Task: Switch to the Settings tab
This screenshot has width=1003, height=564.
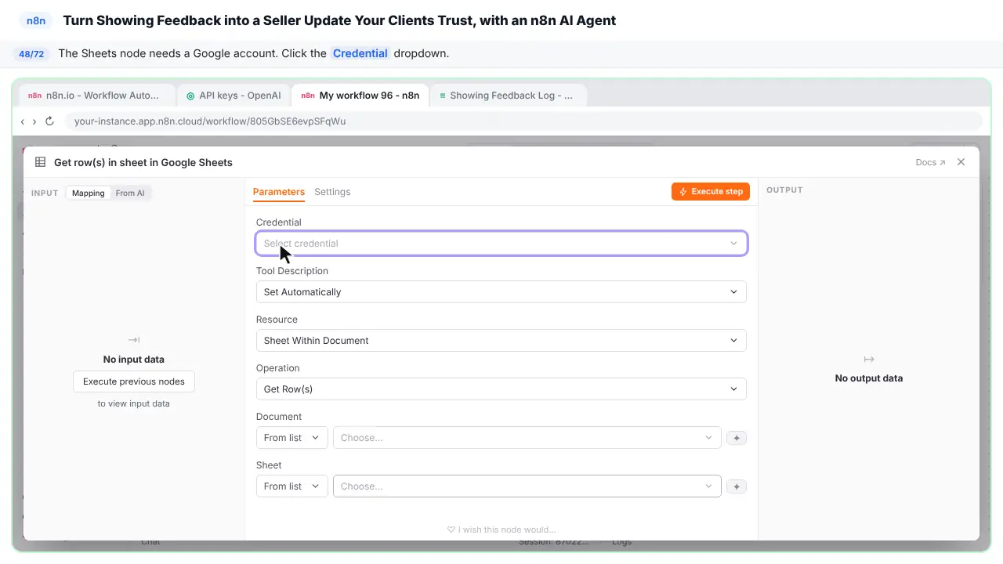Action: 332,192
